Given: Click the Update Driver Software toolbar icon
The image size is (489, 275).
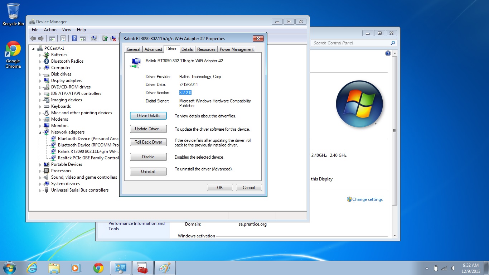Looking at the screenshot, I should [105, 38].
